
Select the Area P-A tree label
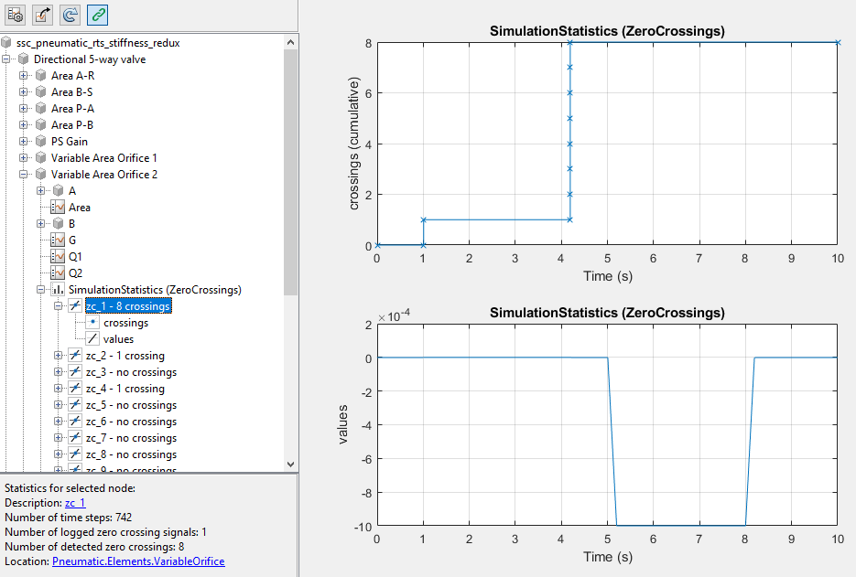pos(72,108)
